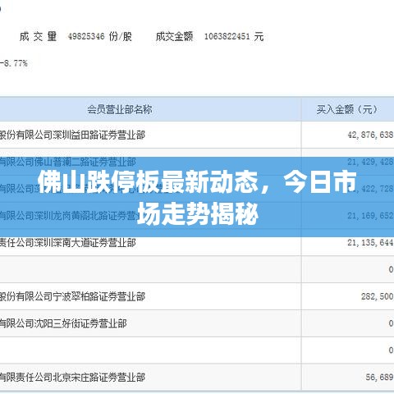The width and height of the screenshot is (394, 394).
Task: Click the -8.77% change value
Action: 14,63
